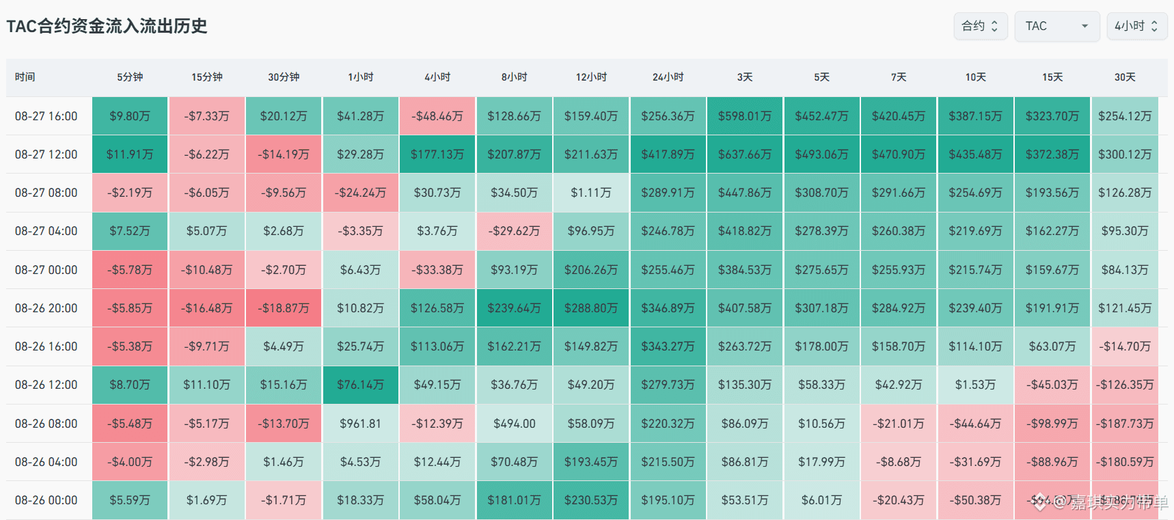Viewport: 1174px width, 520px height.
Task: Click the -$18.87万 cell
Action: coord(284,308)
